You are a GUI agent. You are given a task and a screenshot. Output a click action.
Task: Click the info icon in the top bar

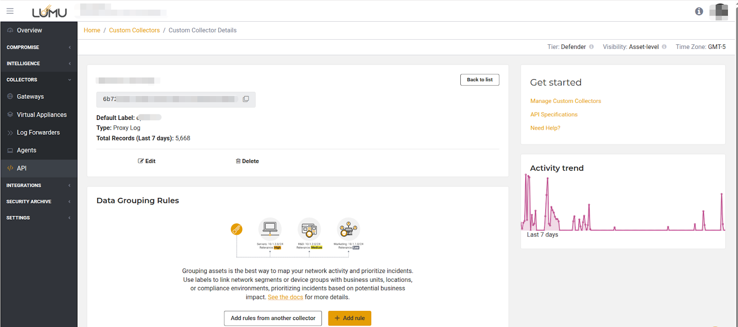pos(699,12)
